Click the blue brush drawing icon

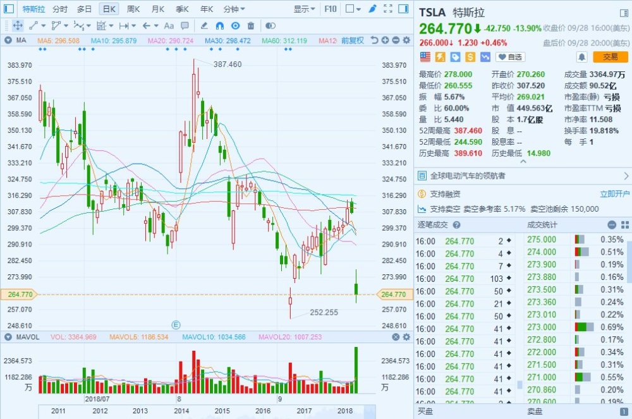[372, 8]
